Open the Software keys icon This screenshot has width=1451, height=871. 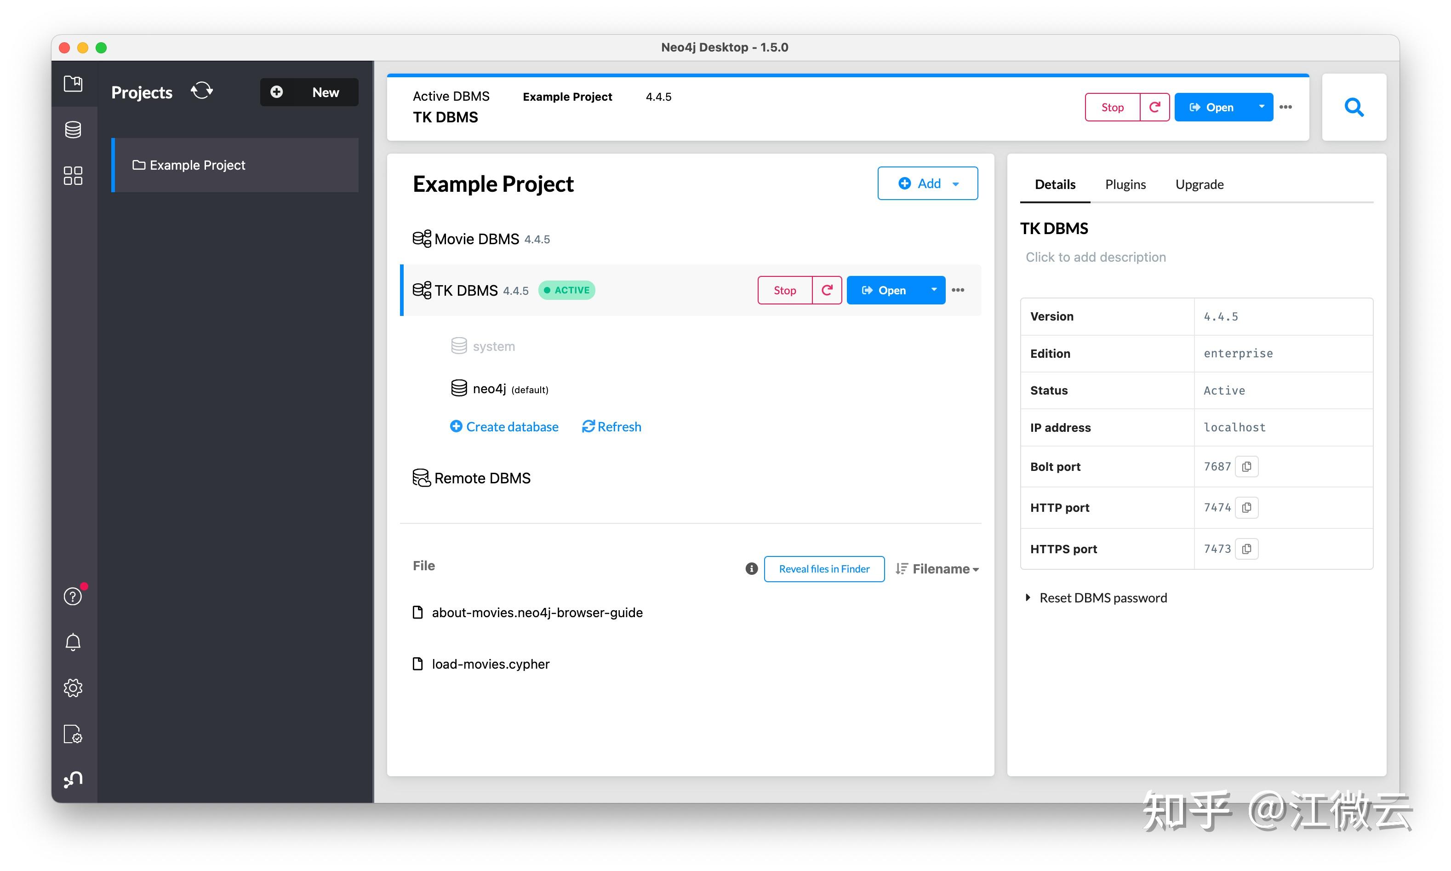pos(73,733)
